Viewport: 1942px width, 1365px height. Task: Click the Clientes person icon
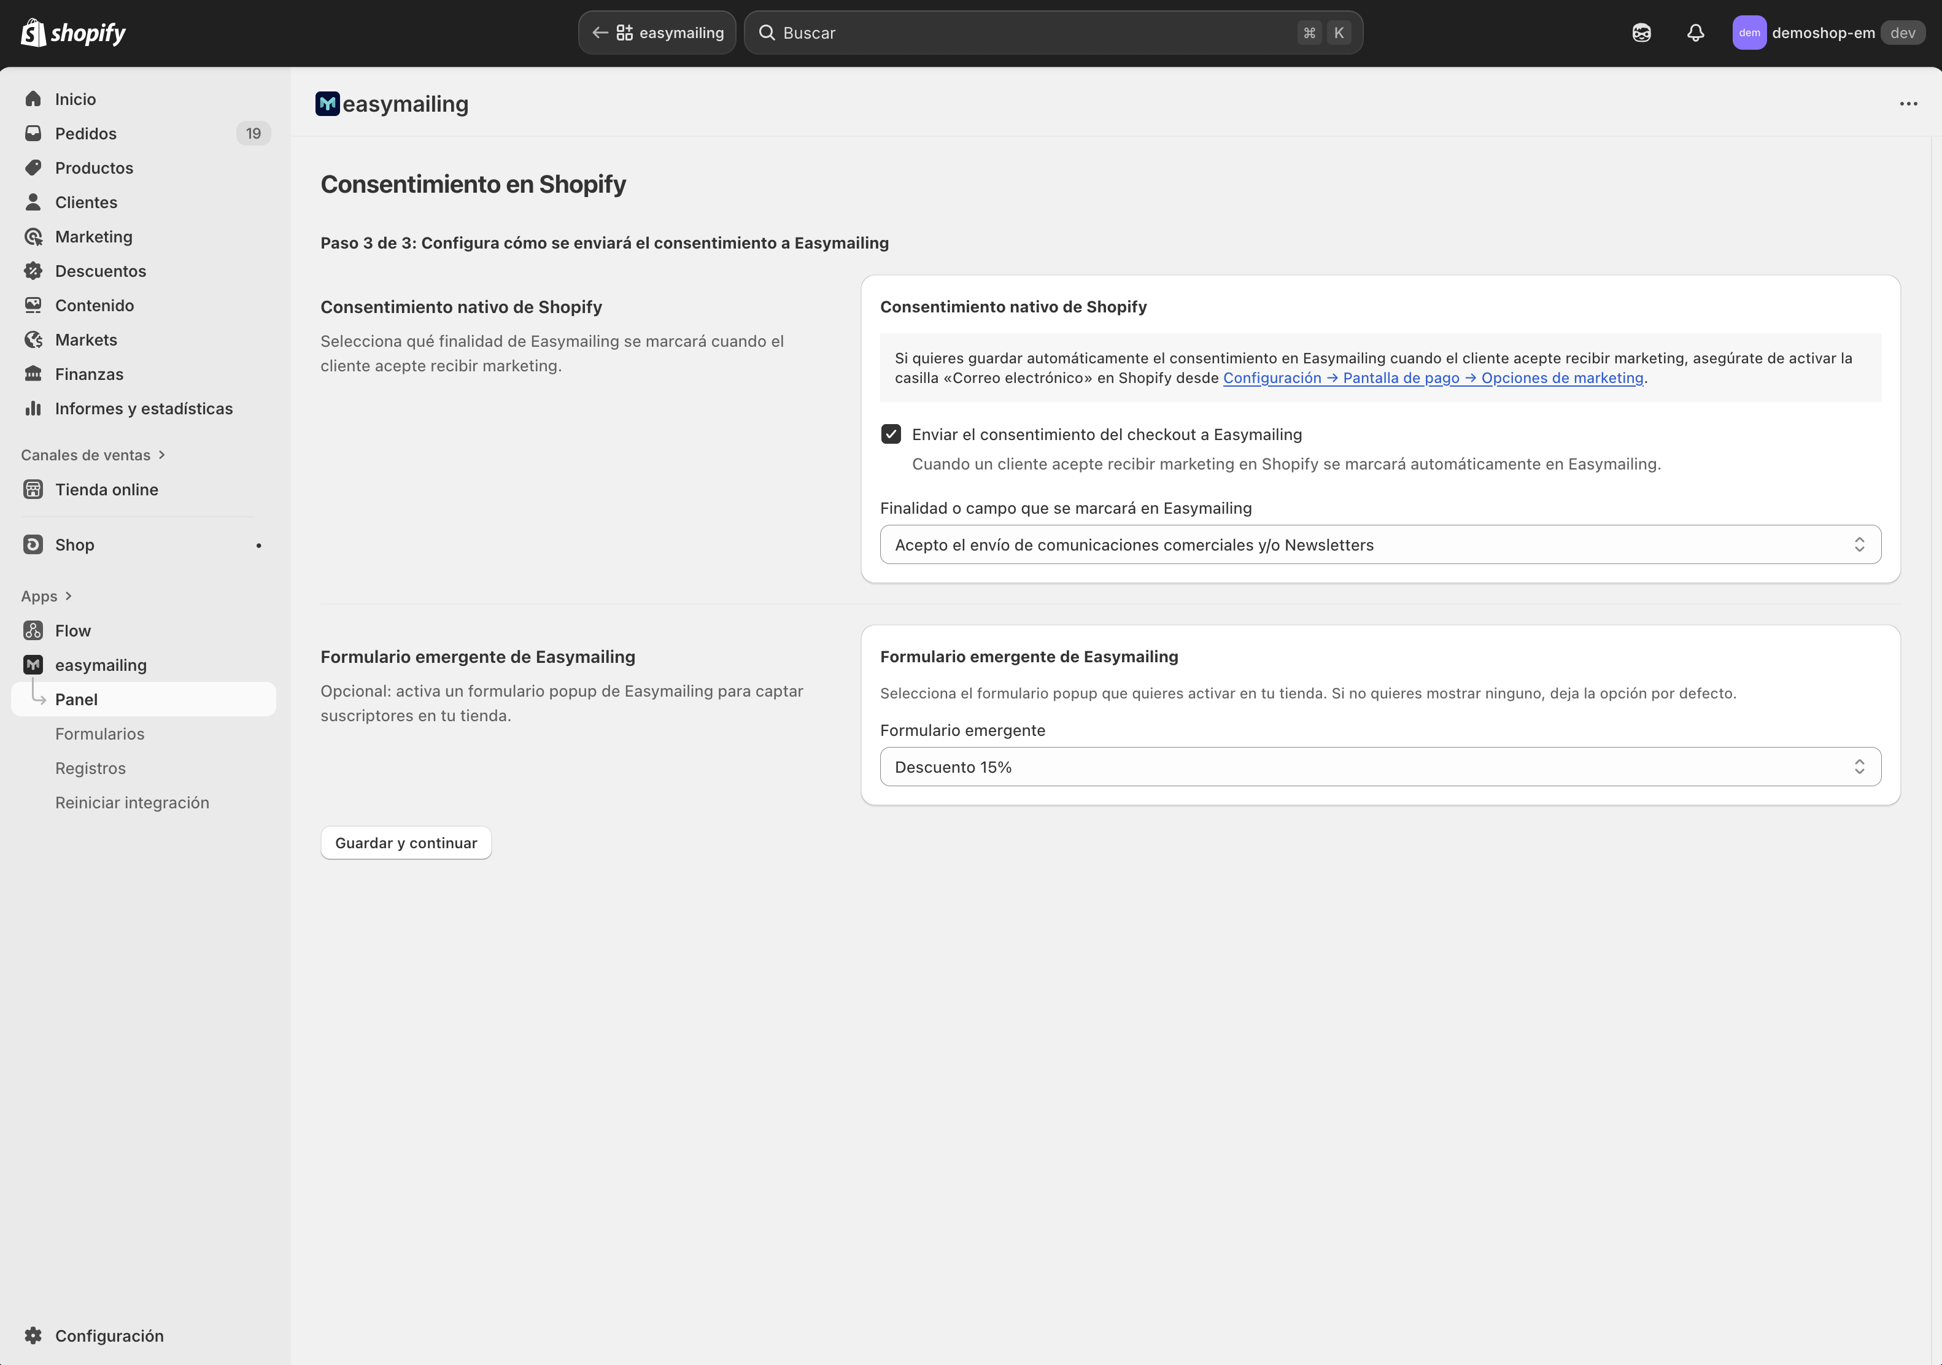pos(33,202)
